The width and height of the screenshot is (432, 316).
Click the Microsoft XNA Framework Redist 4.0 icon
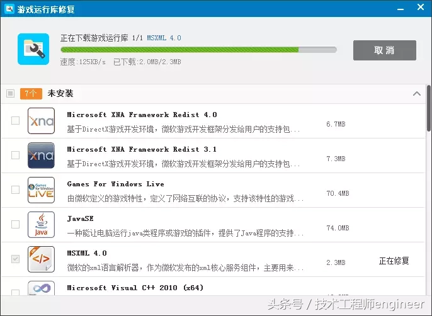click(41, 121)
